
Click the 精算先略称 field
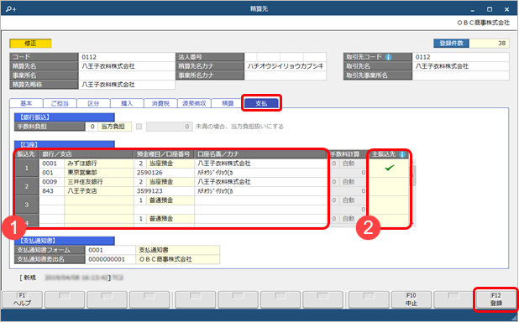[x=127, y=85]
